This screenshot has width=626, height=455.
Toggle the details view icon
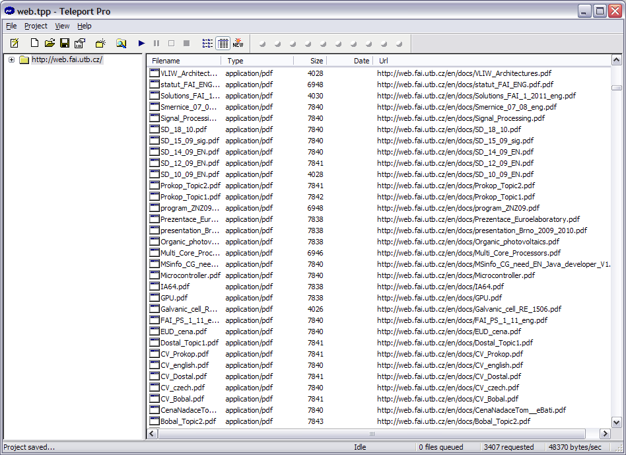(x=223, y=43)
